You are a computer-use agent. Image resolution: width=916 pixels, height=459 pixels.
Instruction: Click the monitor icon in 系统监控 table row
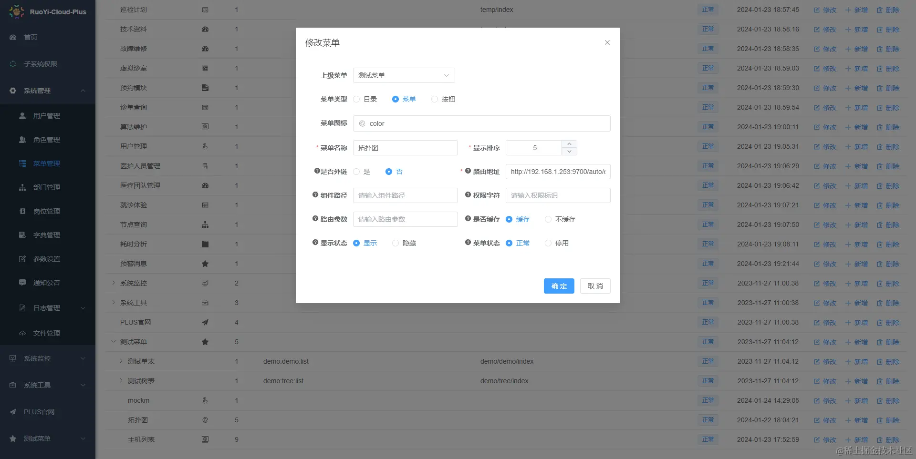click(205, 283)
